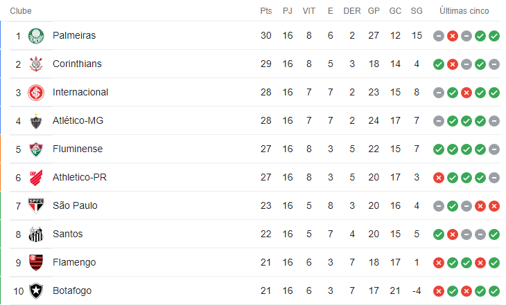Click Palmeiras' red loss icon in last five
Screen dimensions: 506x305
click(453, 36)
